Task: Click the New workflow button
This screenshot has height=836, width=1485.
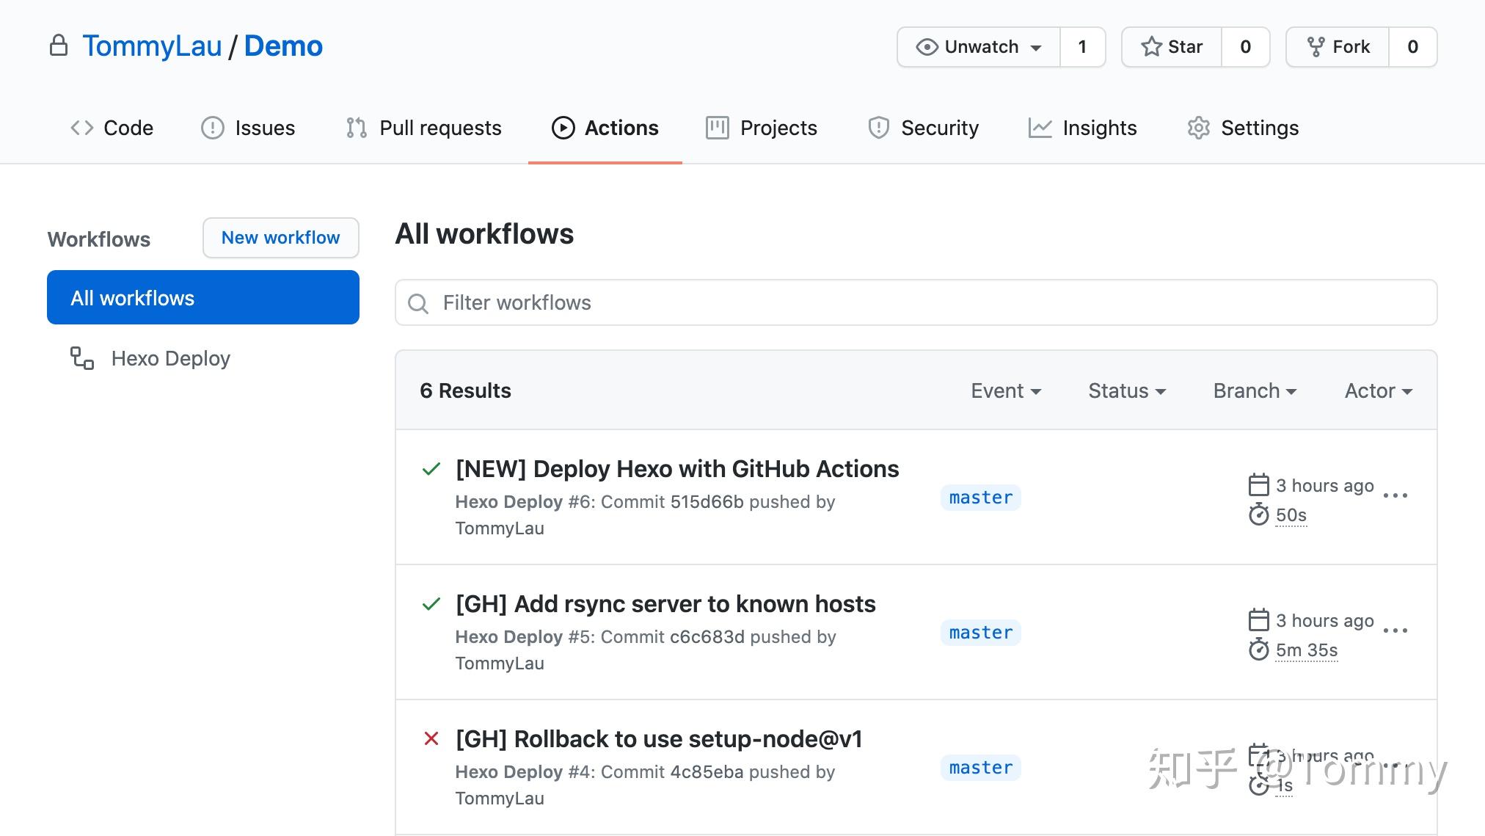Action: coord(280,237)
